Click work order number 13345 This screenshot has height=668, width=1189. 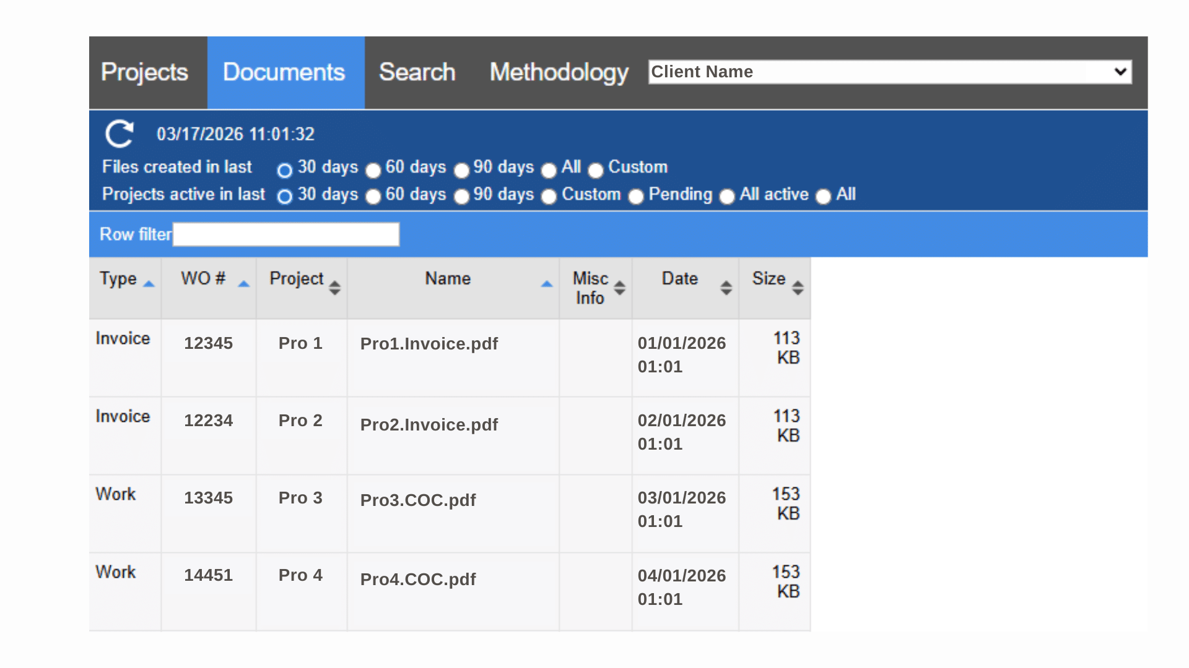point(208,498)
